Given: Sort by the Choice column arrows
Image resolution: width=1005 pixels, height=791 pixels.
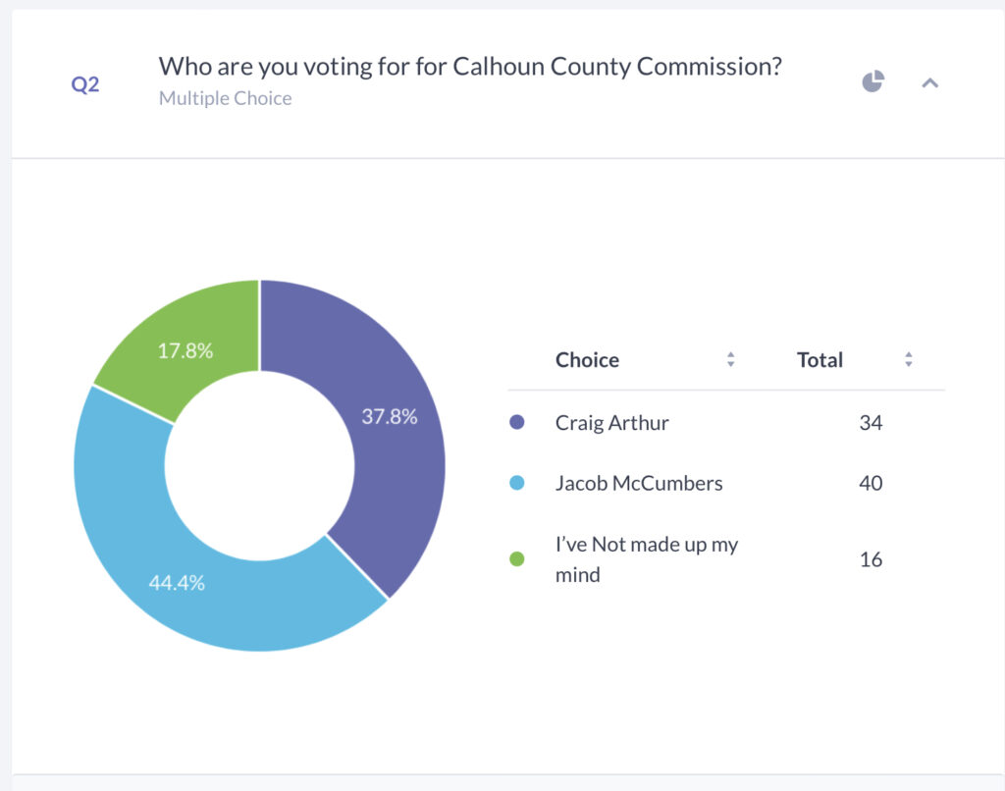Looking at the screenshot, I should [x=730, y=359].
